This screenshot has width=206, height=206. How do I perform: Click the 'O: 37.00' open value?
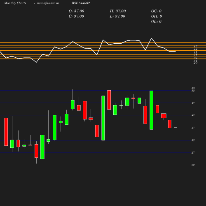click(x=76, y=11)
